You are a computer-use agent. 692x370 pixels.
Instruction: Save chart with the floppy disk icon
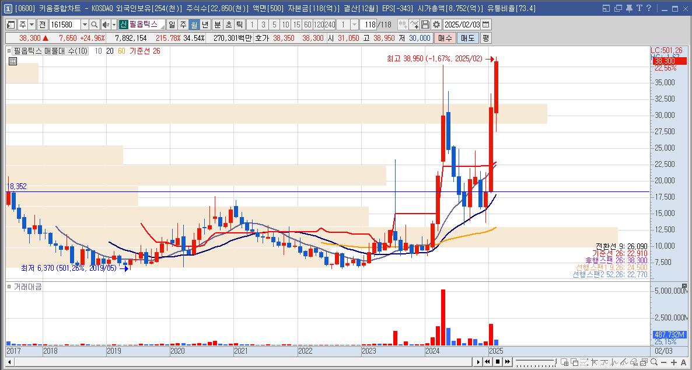[x=425, y=25]
